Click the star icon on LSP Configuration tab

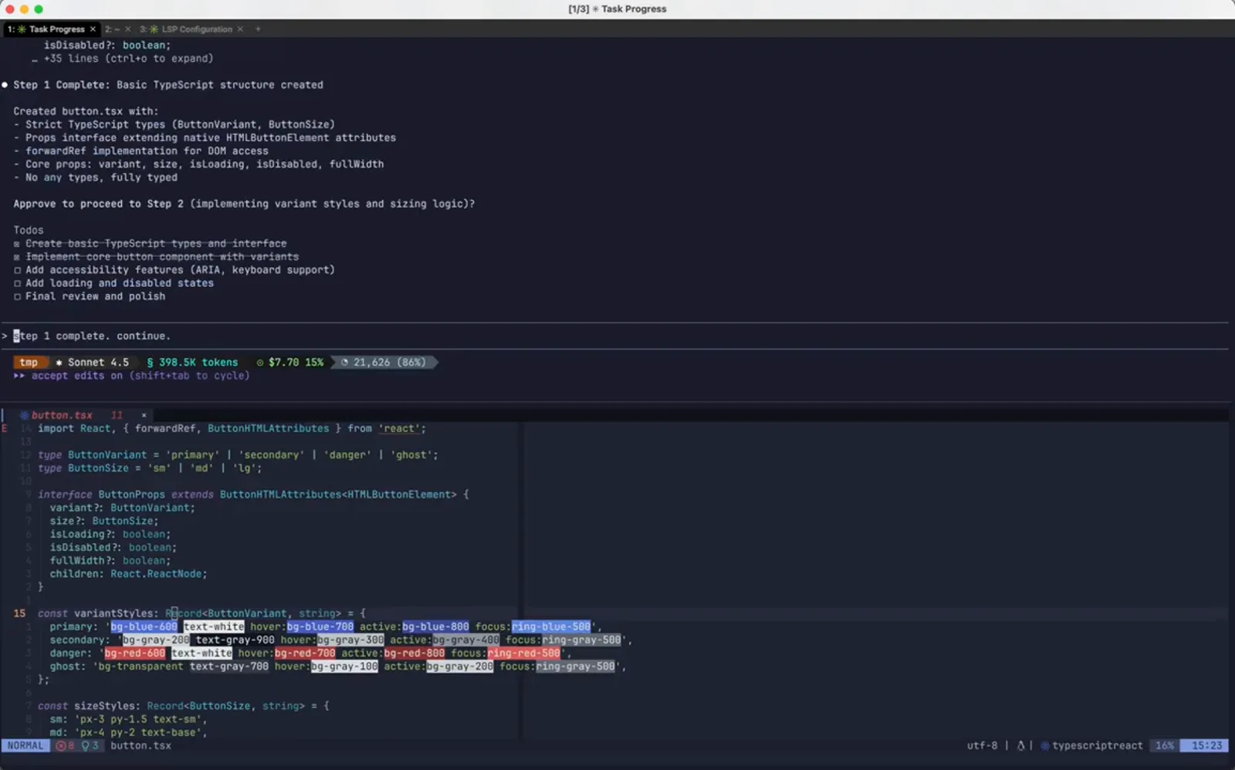(154, 29)
